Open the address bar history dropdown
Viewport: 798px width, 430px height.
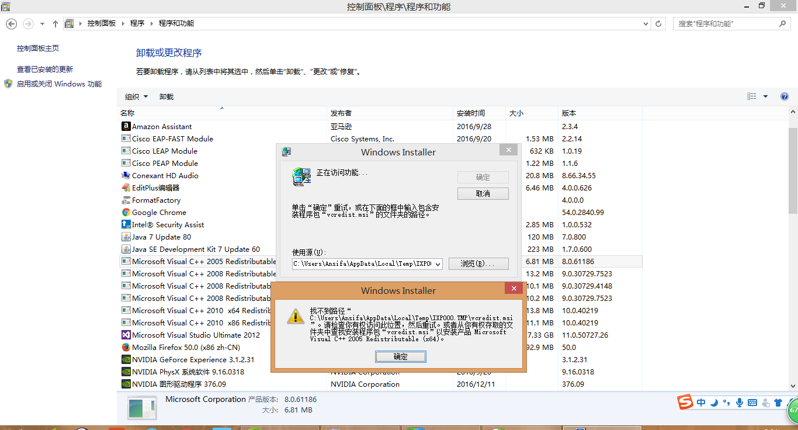point(646,23)
